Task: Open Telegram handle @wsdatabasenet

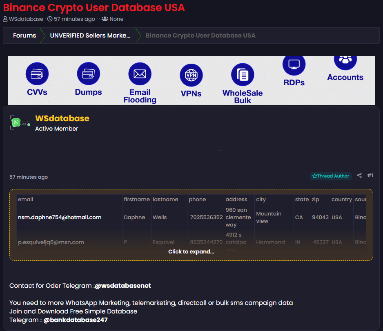Action: [x=123, y=286]
